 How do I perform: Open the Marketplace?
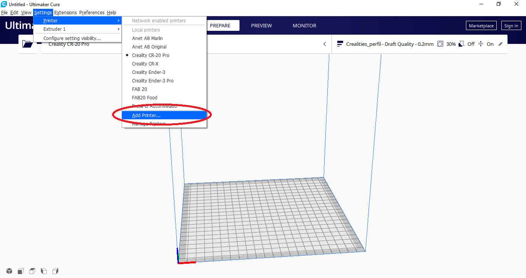[481, 26]
